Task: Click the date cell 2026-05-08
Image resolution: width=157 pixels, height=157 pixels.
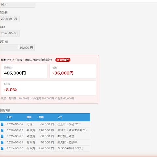Action: point(15,148)
